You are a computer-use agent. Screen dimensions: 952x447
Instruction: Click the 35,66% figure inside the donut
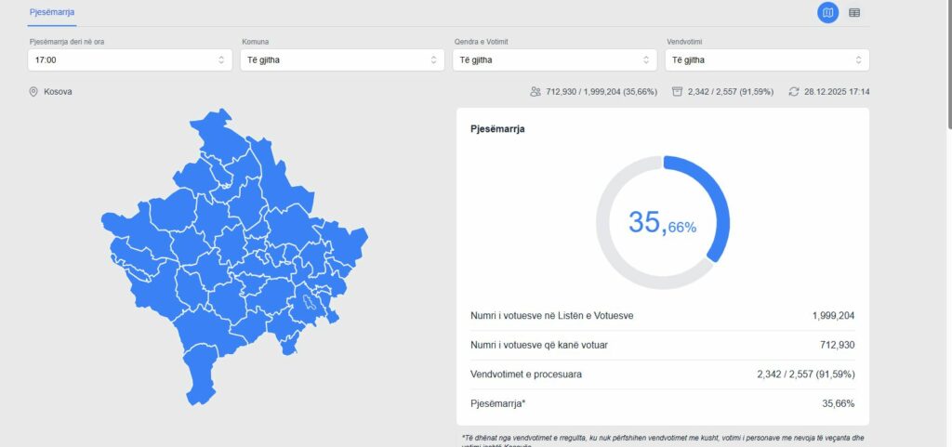click(662, 223)
